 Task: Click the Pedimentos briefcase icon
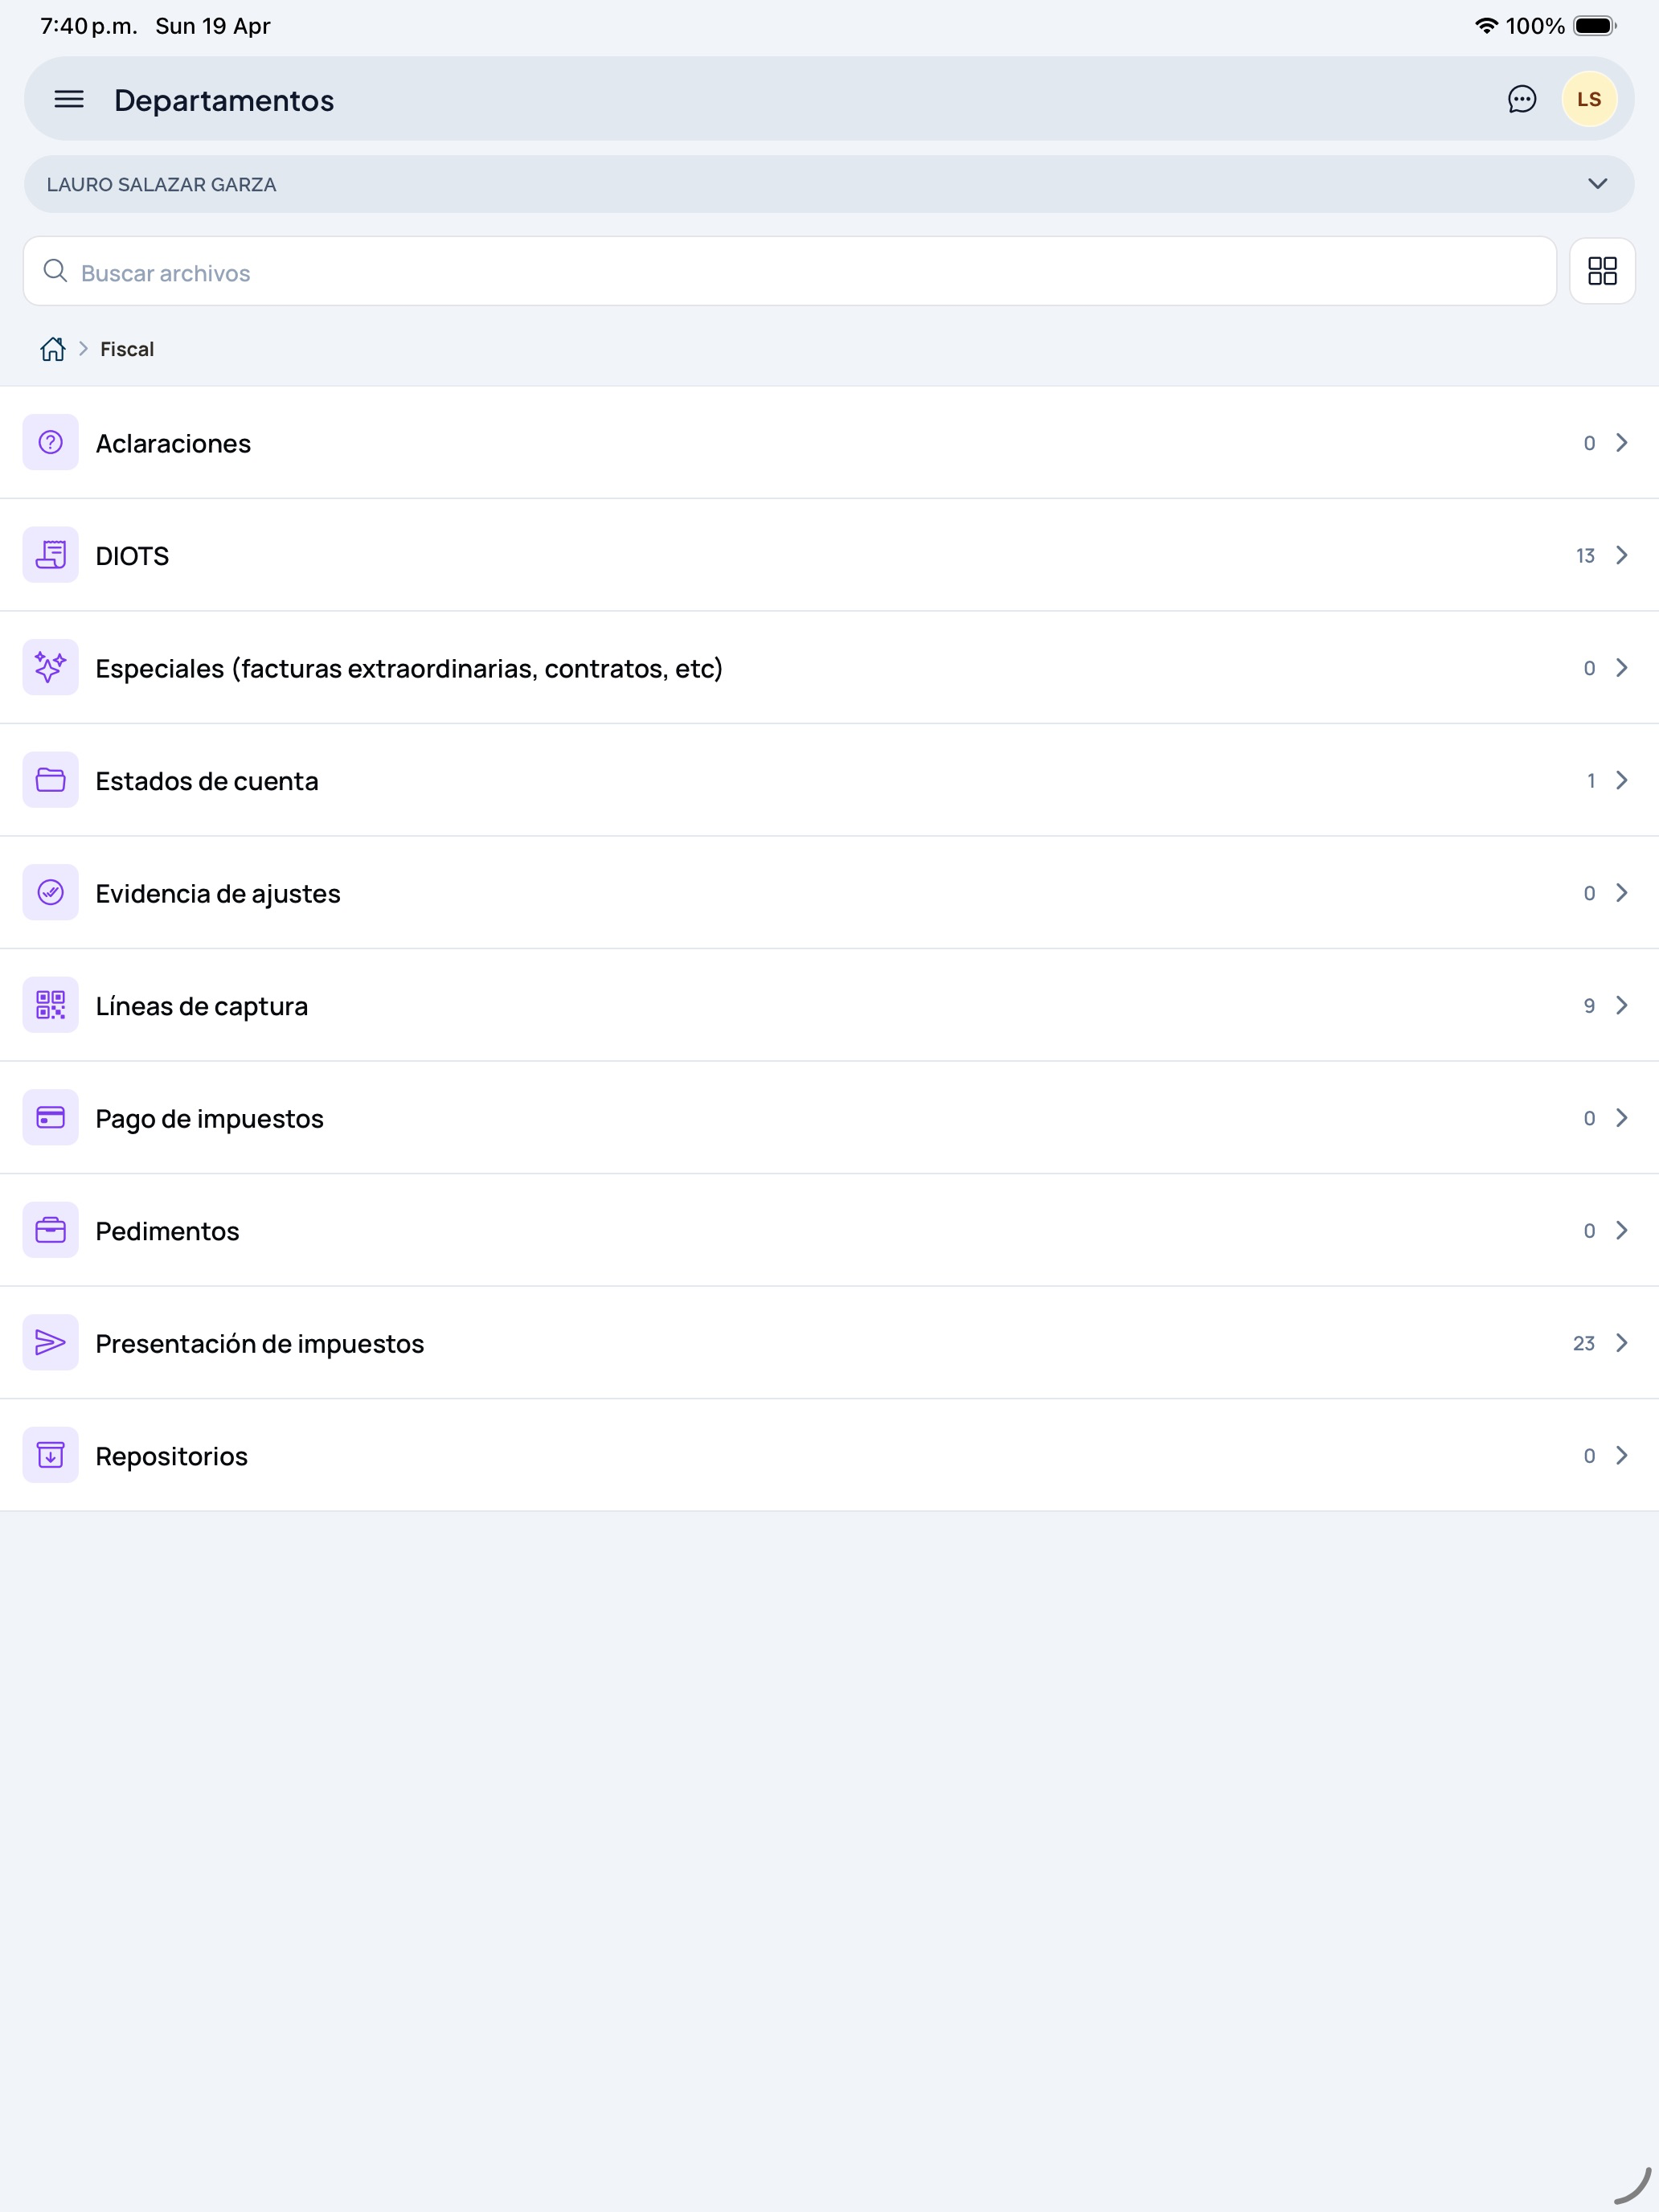coord(50,1230)
